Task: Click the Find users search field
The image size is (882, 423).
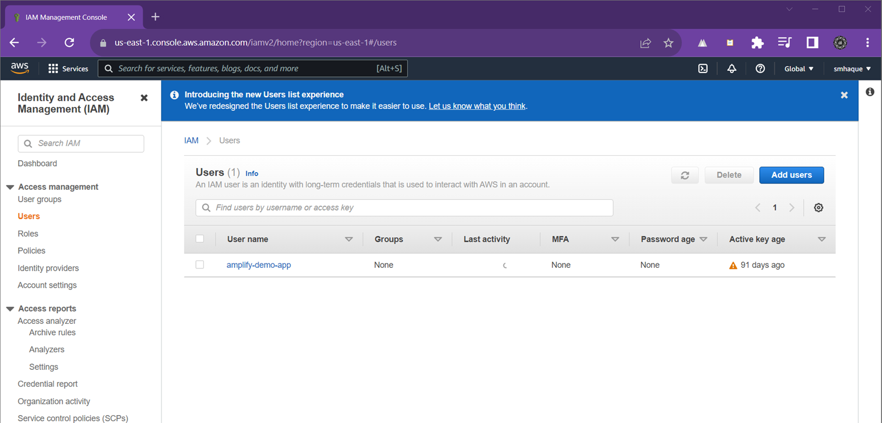Action: coord(404,208)
